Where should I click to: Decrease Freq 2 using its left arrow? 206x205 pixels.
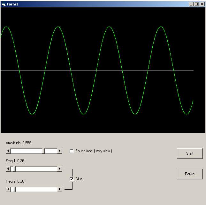(x=8, y=189)
